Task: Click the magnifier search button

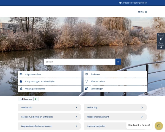Action: coord(118,62)
